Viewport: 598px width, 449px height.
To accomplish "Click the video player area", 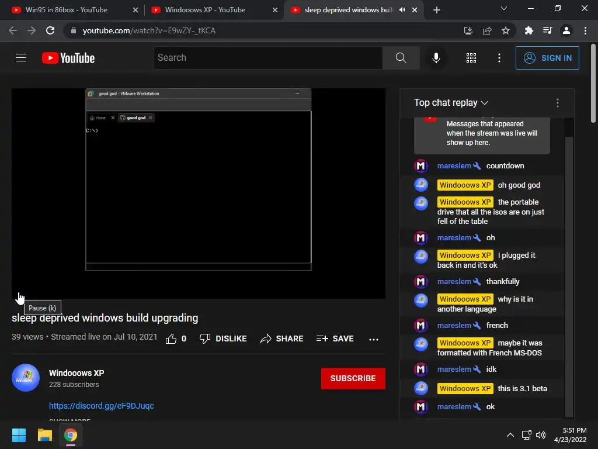I will pos(199,193).
